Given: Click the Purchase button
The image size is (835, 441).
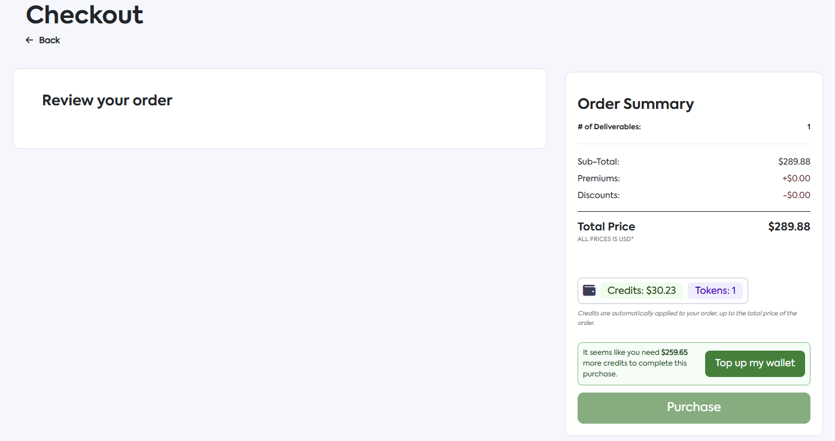Looking at the screenshot, I should [x=693, y=407].
